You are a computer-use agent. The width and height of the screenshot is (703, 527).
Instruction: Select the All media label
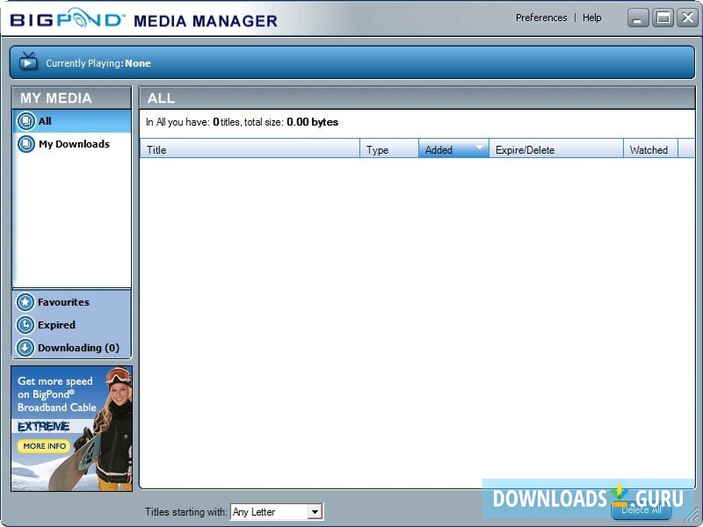[x=45, y=121]
